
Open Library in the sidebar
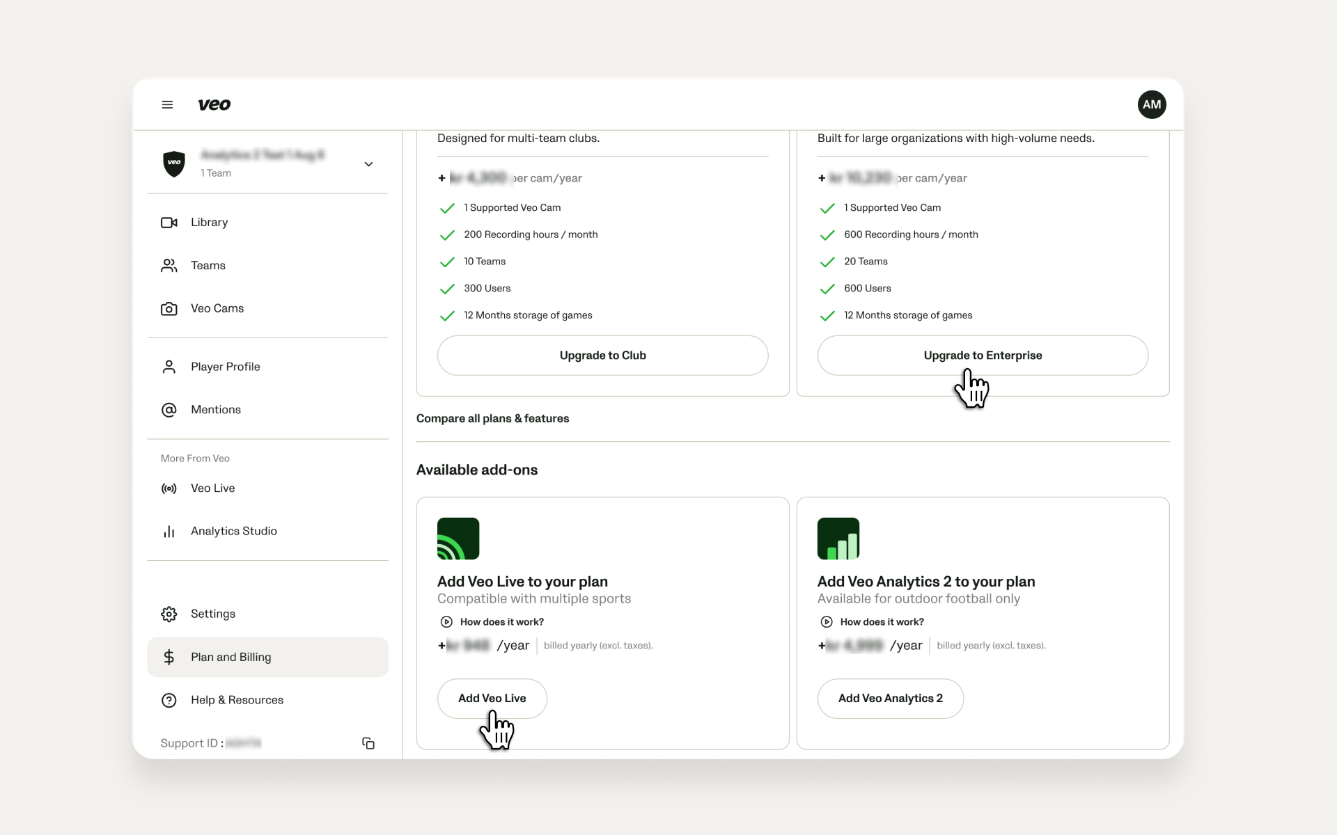coord(268,223)
